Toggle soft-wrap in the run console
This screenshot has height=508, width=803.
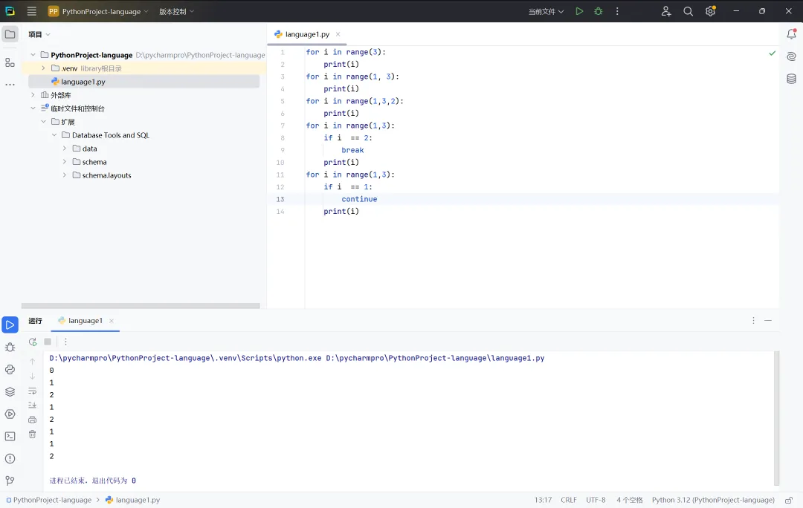[x=32, y=391]
